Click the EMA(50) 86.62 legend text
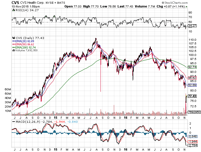The width and height of the screenshot is (201, 152). pyautogui.click(x=25, y=44)
